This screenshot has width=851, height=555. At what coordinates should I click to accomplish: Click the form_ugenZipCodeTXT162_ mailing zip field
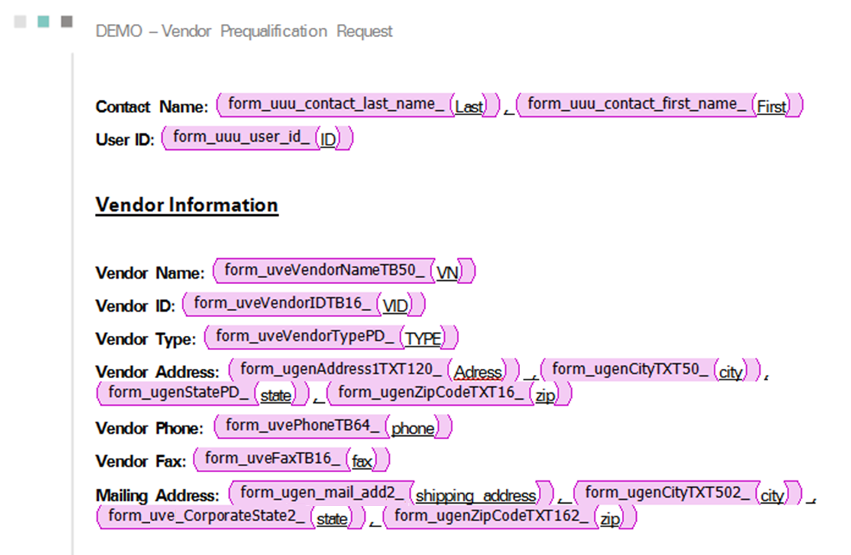[x=610, y=519]
